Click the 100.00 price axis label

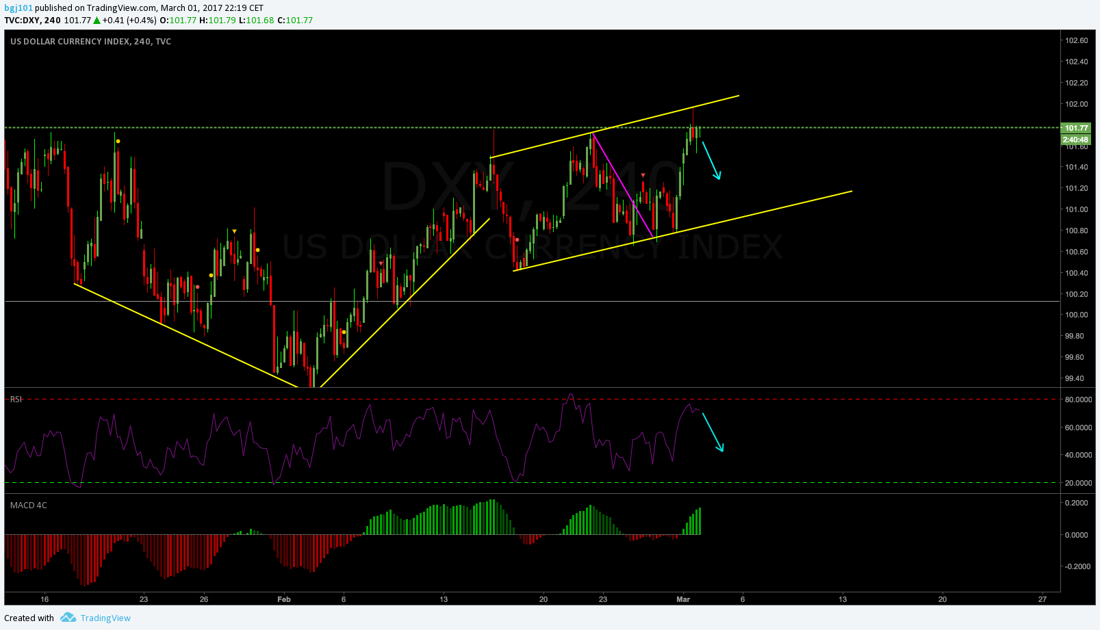pos(1076,315)
